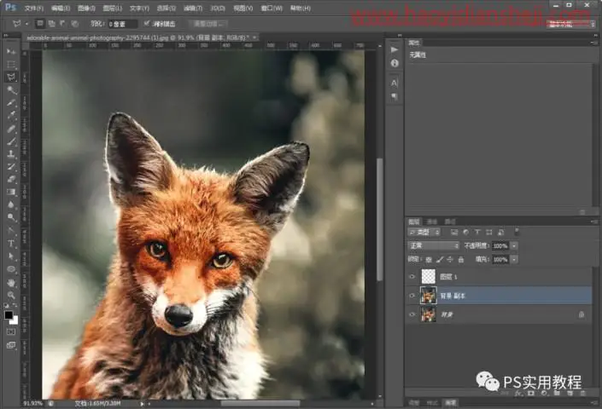Viewport: 602px width, 409px height.
Task: Select the Blur tool
Action: coord(11,204)
